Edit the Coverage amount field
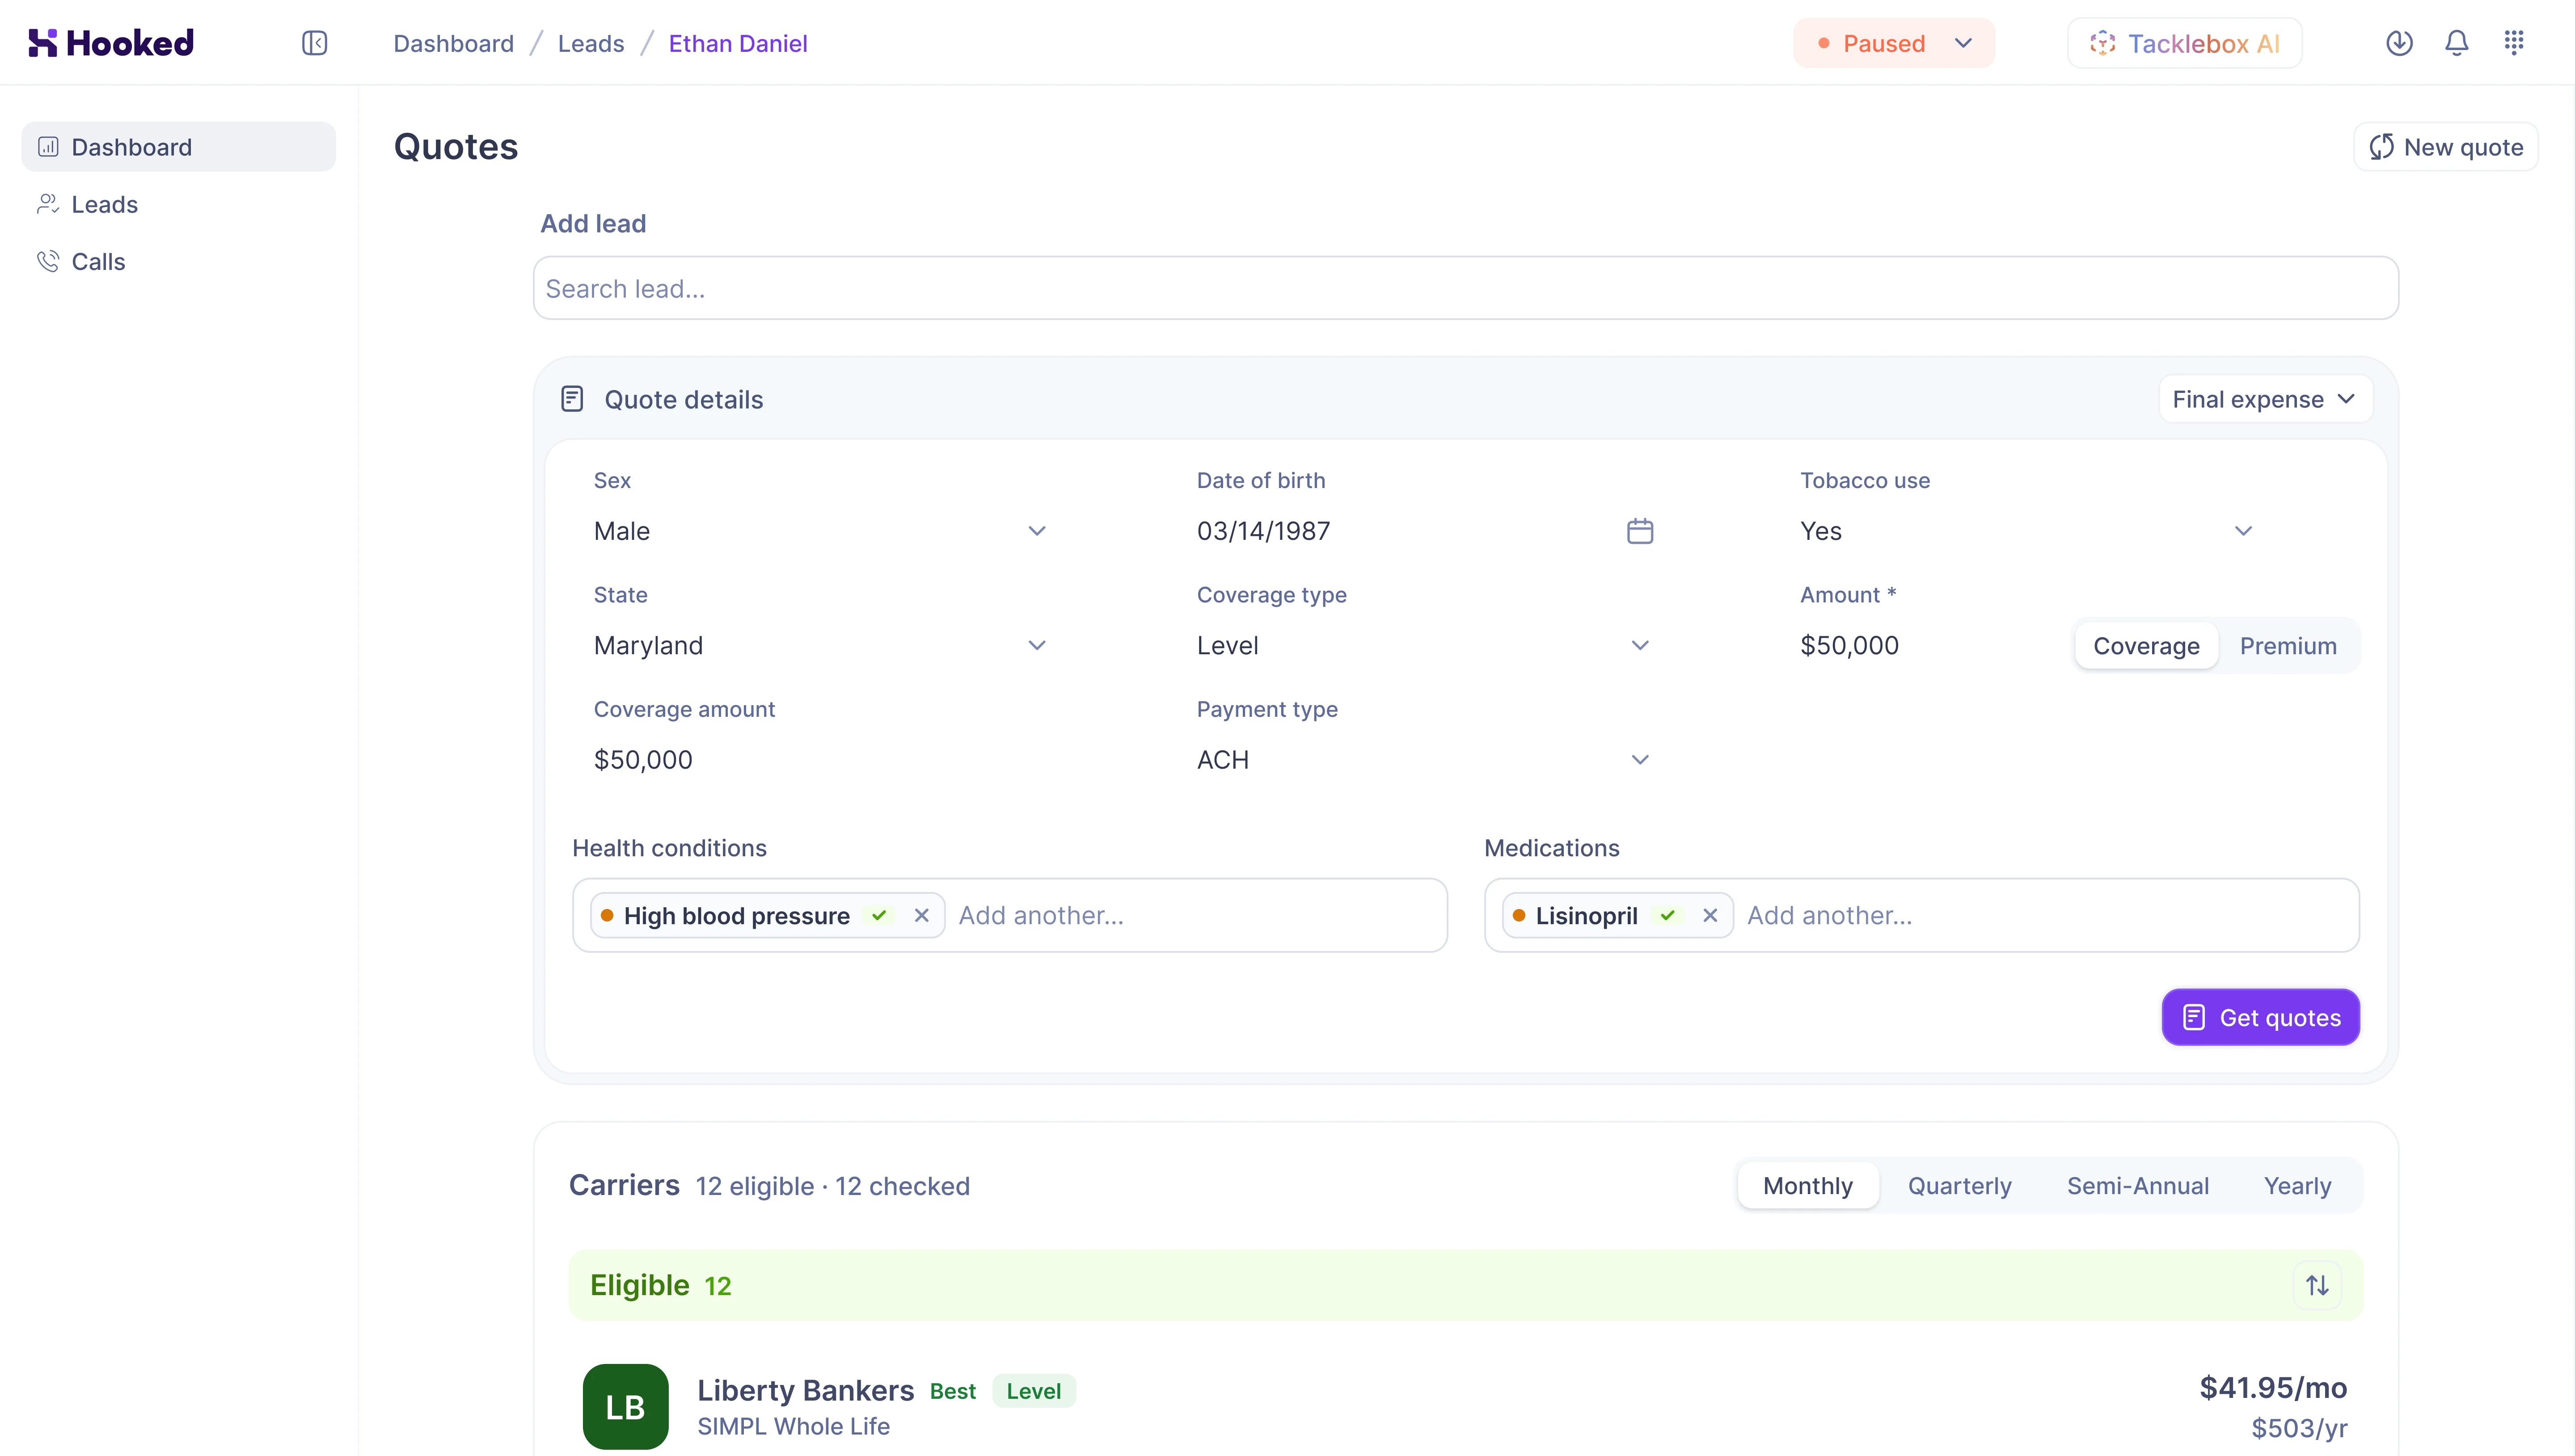Screen dimensions: 2575x1456 [x=820, y=760]
